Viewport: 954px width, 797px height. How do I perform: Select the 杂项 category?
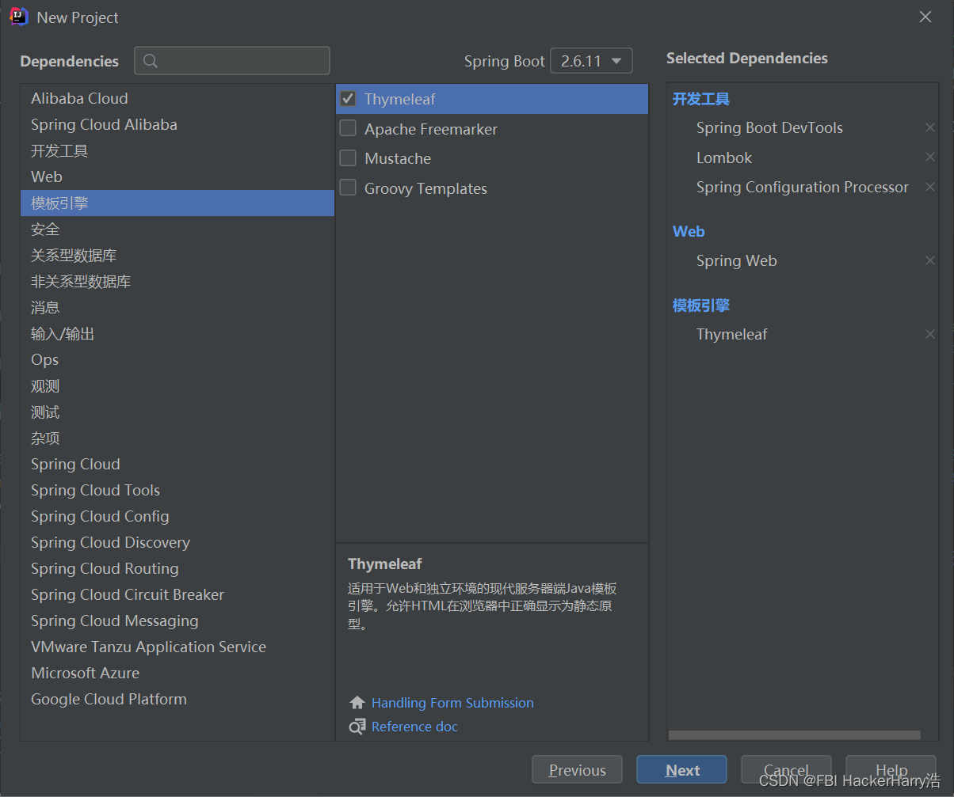tap(177, 438)
